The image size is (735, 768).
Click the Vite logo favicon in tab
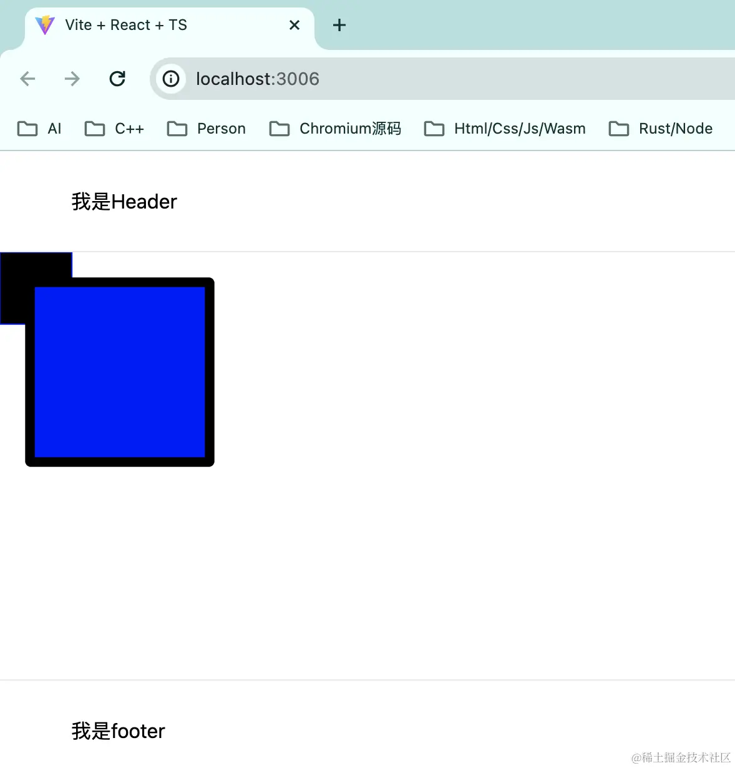(45, 25)
